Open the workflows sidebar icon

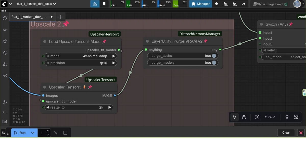5,53
